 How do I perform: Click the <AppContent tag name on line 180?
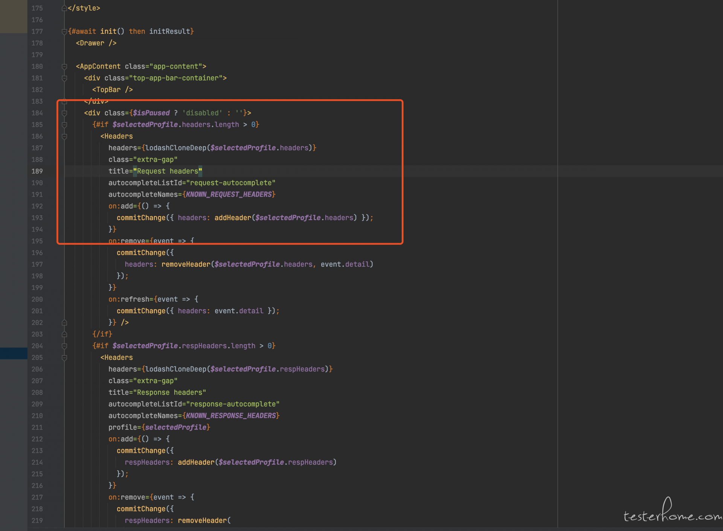coord(98,67)
